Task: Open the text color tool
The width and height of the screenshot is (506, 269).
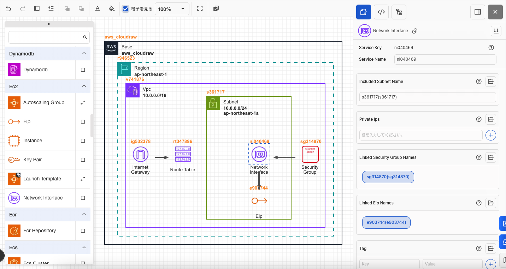Action: click(x=98, y=9)
